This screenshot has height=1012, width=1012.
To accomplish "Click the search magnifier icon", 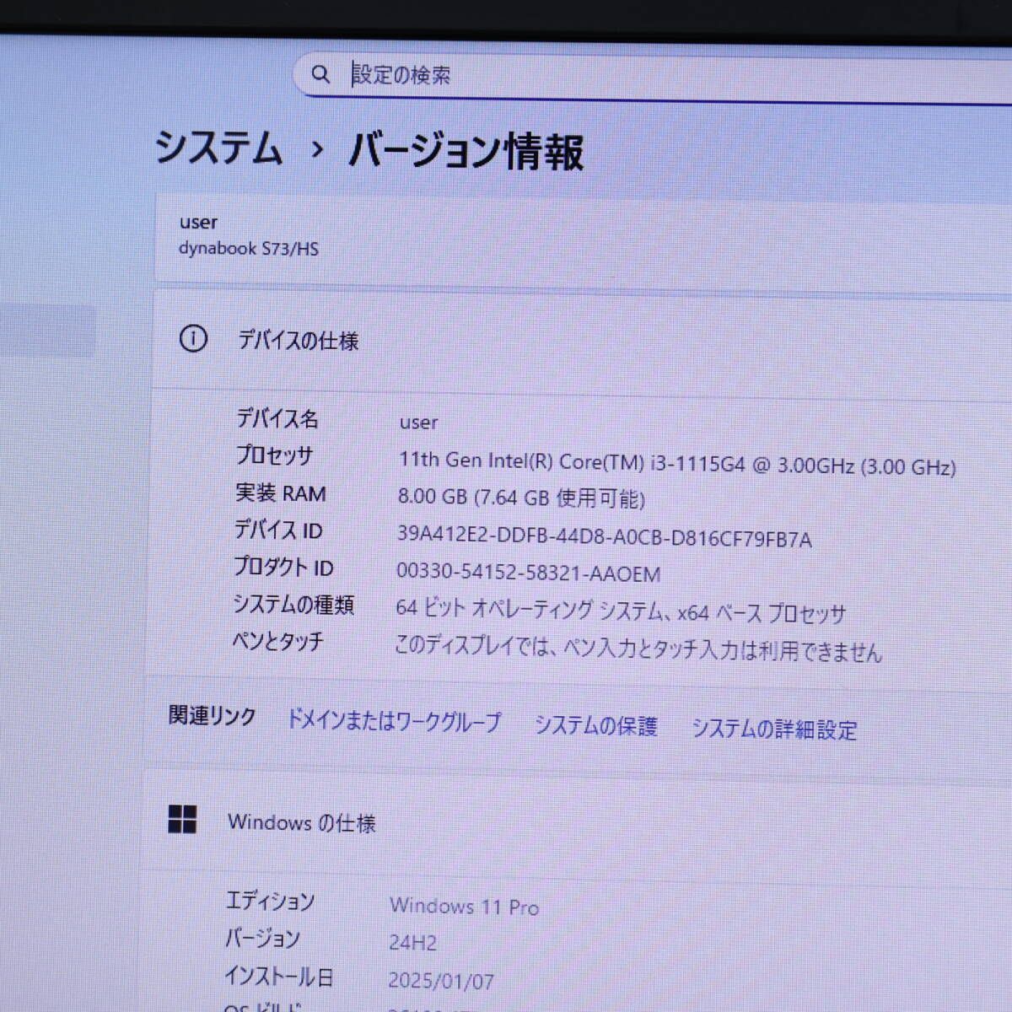I will pyautogui.click(x=320, y=74).
